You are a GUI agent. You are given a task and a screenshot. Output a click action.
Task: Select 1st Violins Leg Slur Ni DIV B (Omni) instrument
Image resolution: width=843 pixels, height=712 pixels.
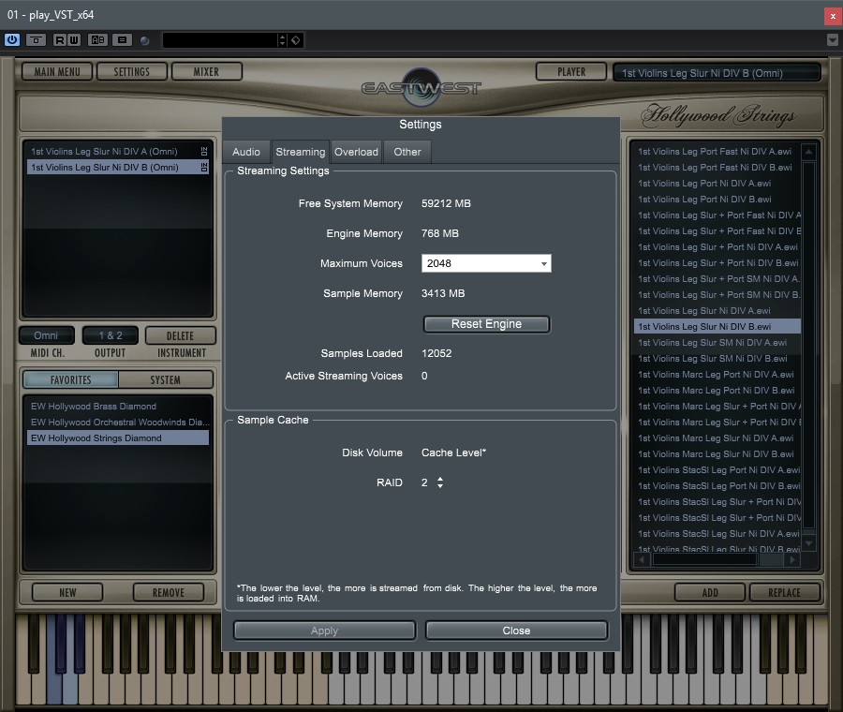[118, 168]
